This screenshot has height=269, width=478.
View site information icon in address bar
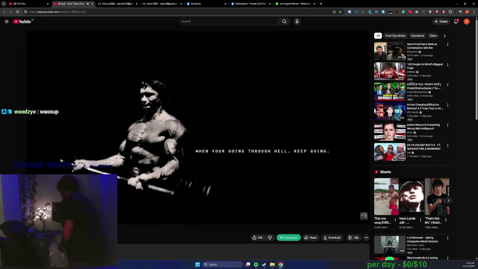[25, 12]
